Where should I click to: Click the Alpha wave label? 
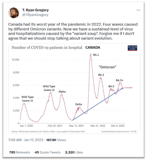click(x=62, y=91)
